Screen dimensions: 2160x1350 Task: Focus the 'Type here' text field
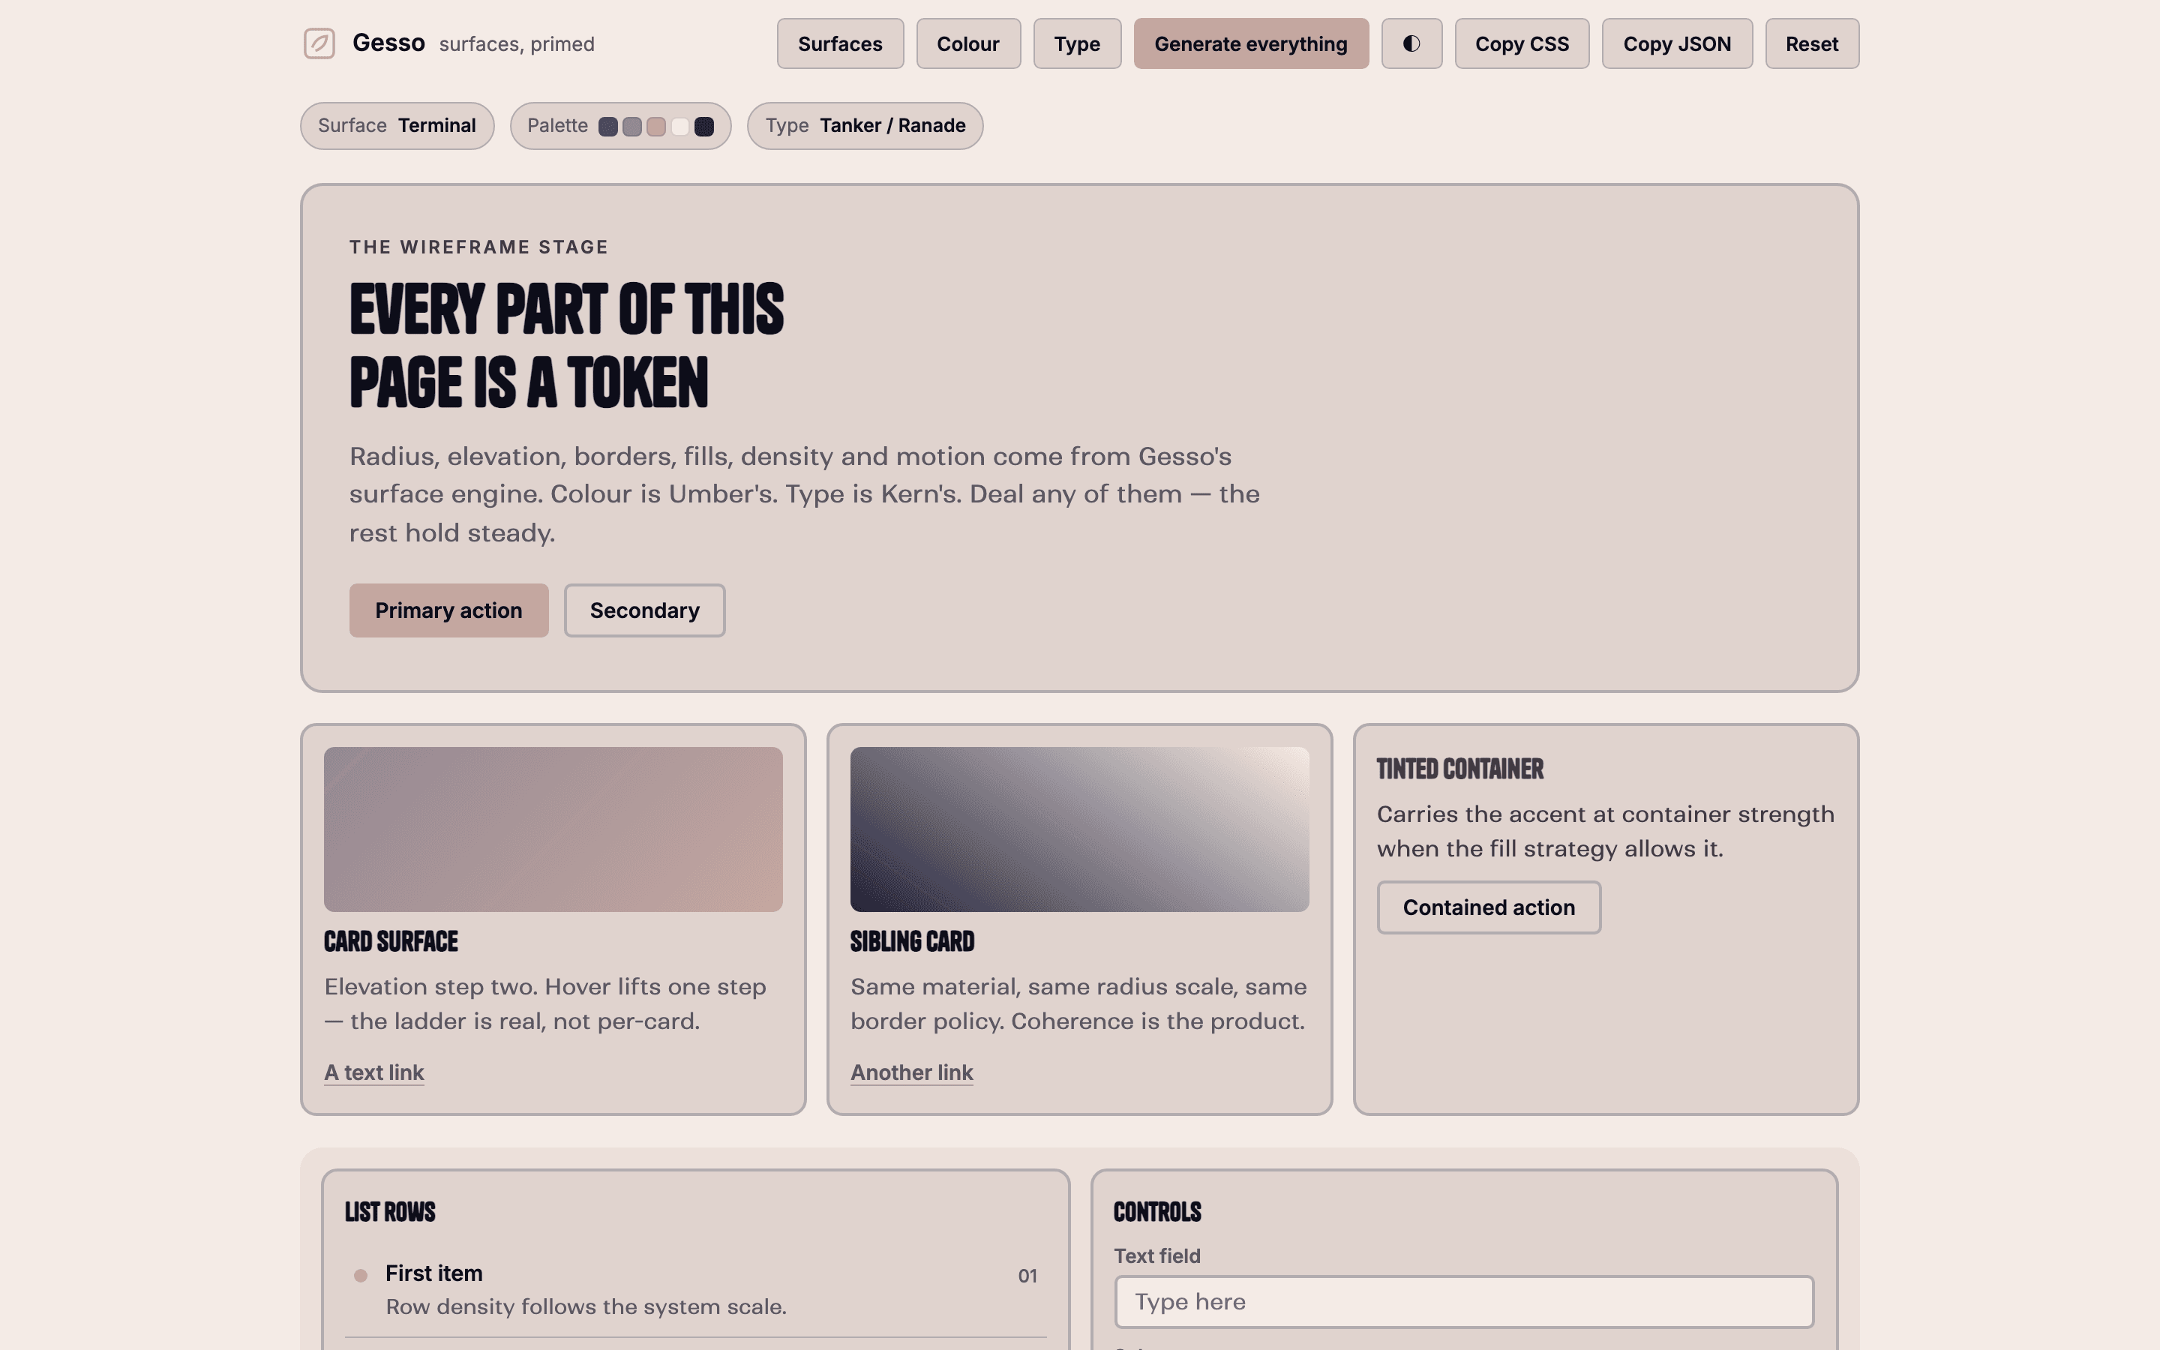1464,1302
